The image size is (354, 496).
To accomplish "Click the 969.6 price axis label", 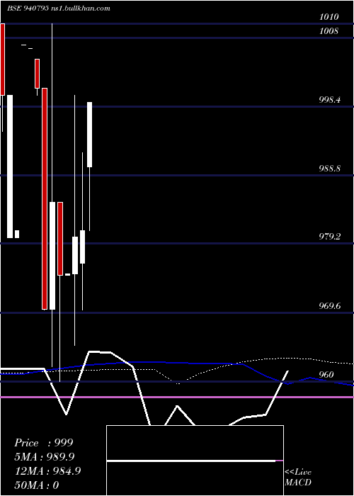I will pos(330,306).
